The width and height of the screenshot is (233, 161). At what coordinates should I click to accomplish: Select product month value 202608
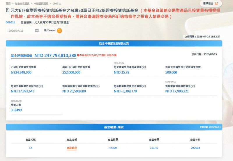click(x=195, y=148)
